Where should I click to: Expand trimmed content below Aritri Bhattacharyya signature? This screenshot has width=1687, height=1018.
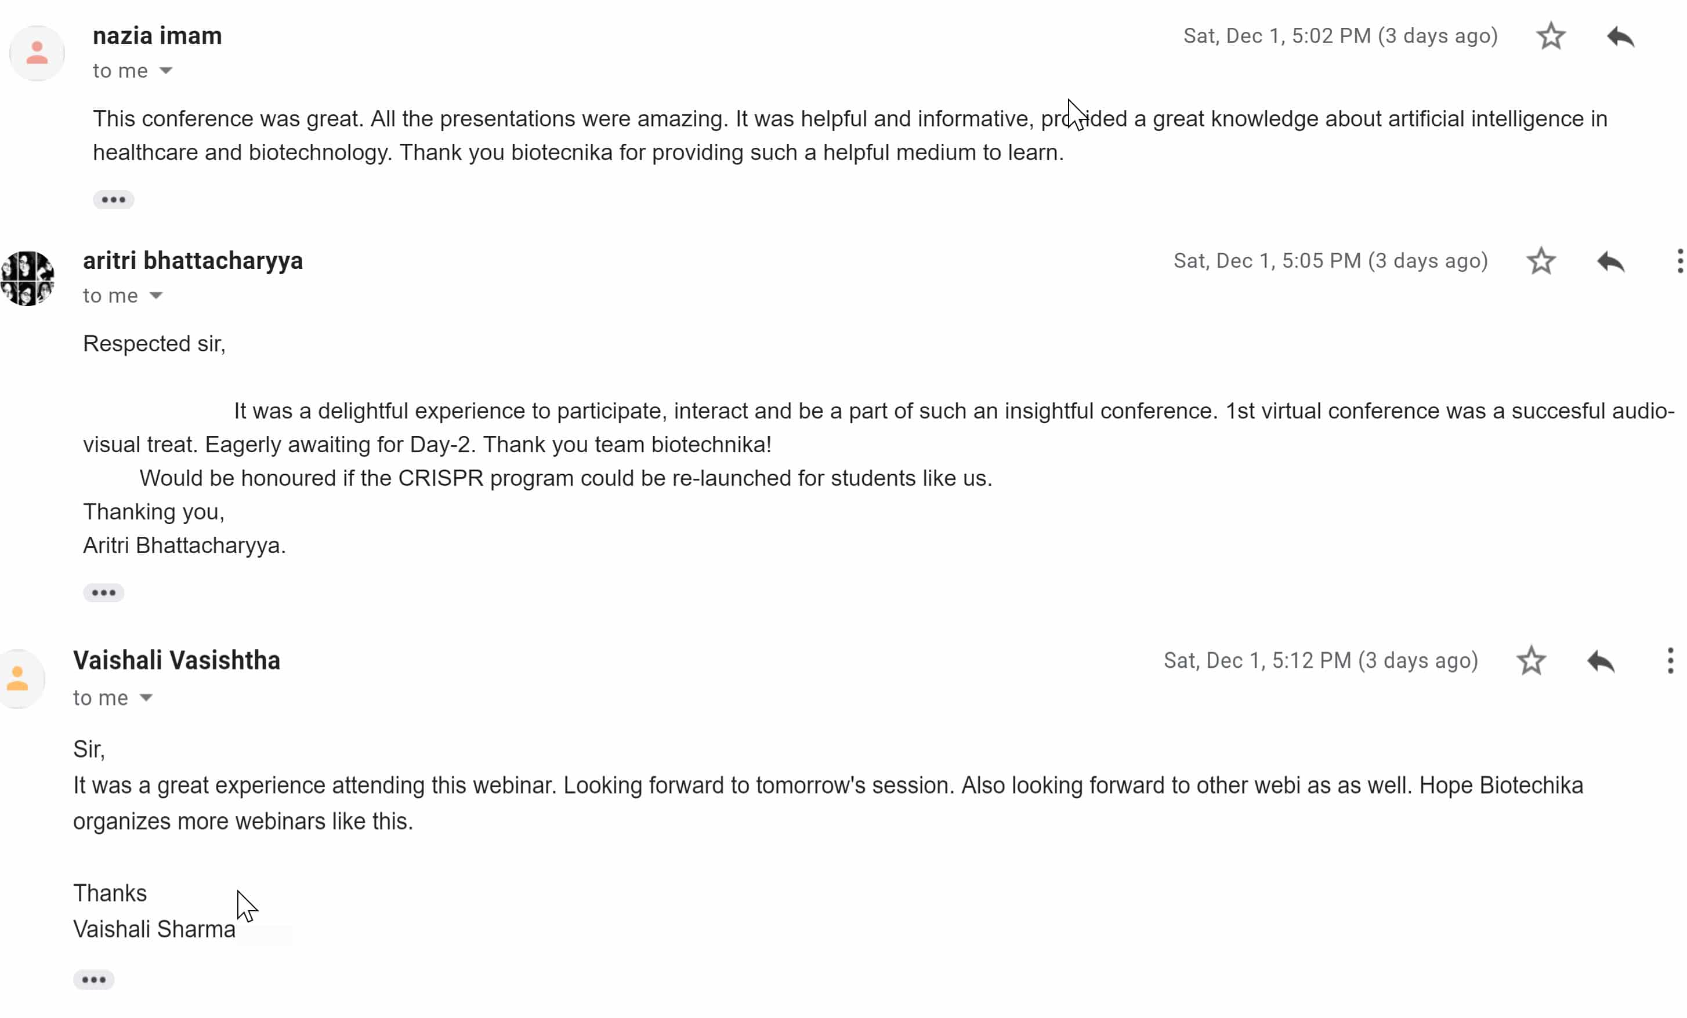(x=103, y=592)
